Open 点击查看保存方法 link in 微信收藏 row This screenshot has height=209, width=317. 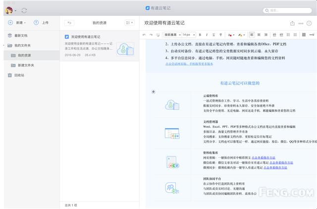pos(281,162)
